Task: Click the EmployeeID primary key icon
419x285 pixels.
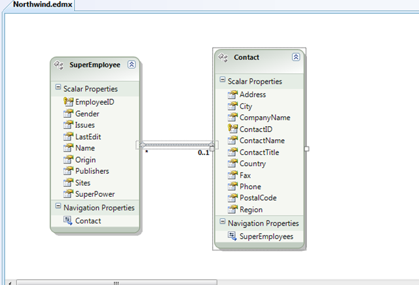Action: click(68, 102)
